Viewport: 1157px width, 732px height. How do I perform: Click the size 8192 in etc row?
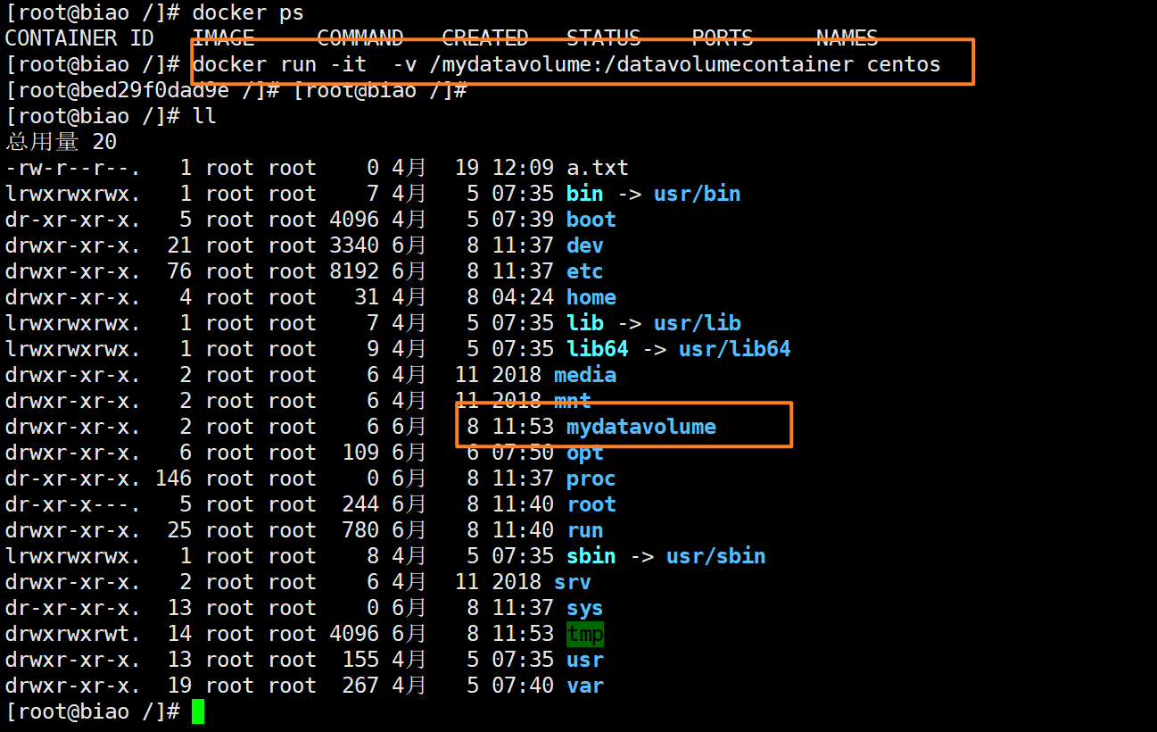click(x=354, y=271)
